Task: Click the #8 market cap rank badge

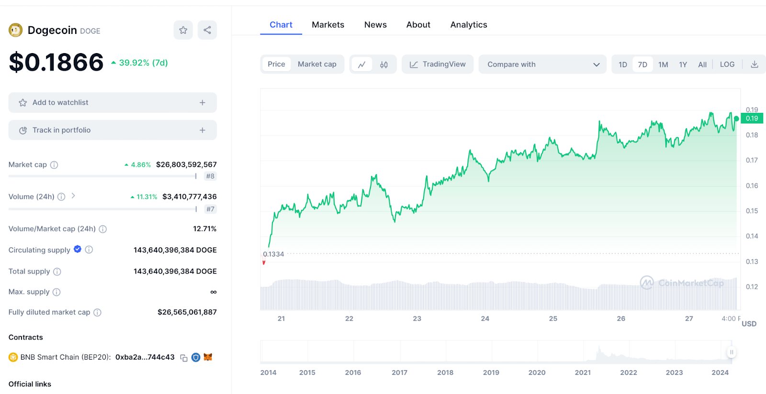Action: click(x=210, y=176)
